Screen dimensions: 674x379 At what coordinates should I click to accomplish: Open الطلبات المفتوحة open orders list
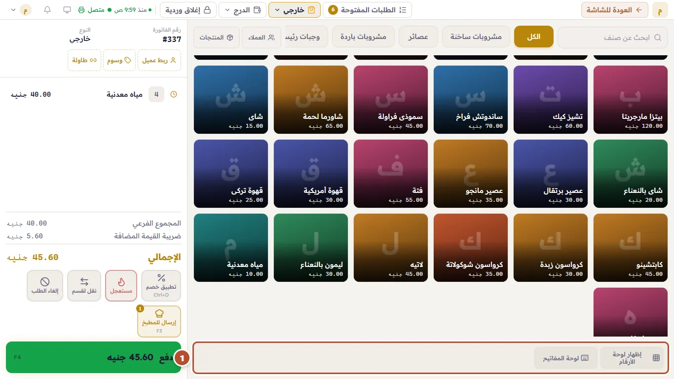tap(368, 10)
